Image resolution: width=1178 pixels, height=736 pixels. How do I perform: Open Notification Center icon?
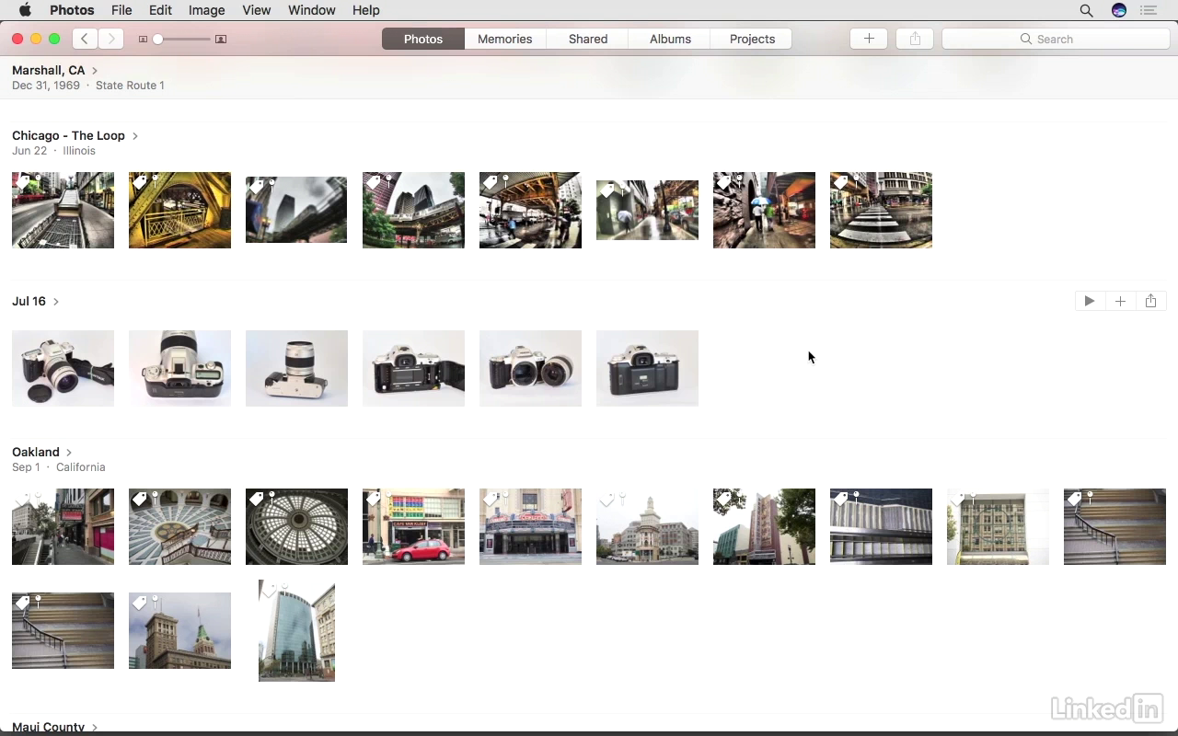pos(1149,10)
